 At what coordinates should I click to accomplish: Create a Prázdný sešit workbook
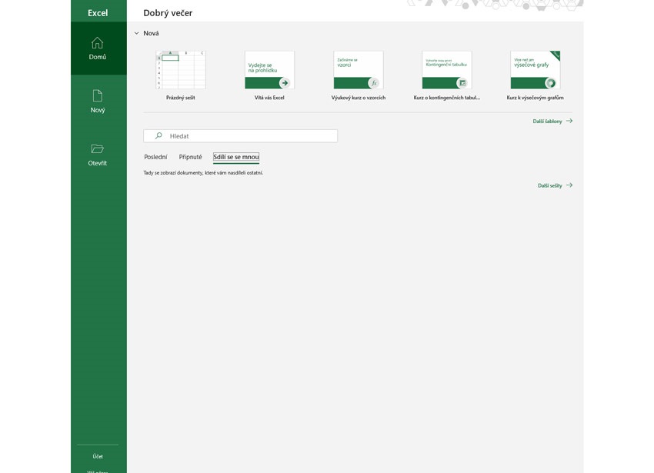(181, 69)
